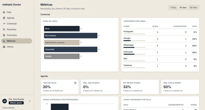Image resolution: width=205 pixels, height=110 pixels.
Task: Open Agenda in the sidebar
Action: click(17, 18)
